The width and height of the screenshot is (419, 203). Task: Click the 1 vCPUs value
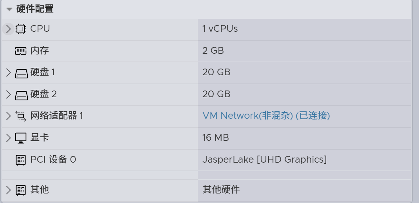point(220,29)
